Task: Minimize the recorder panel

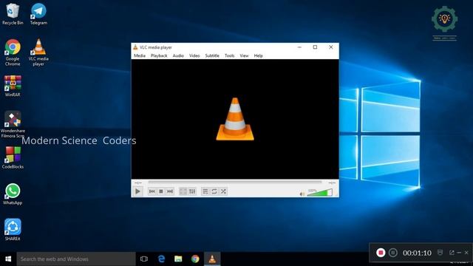Action: tap(459, 253)
